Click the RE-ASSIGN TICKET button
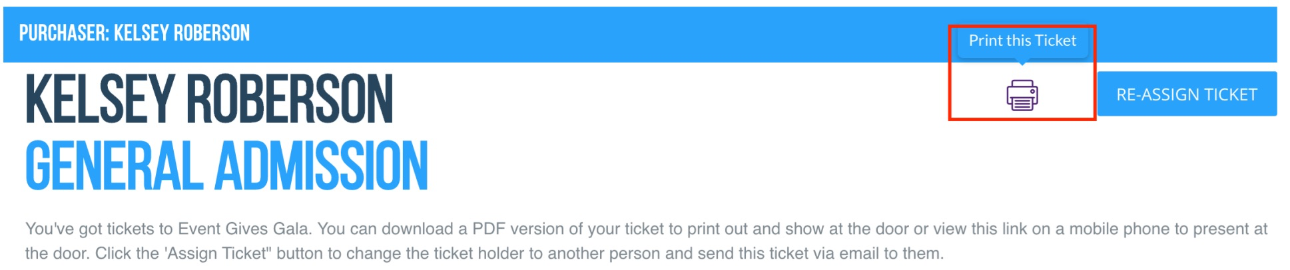Screen dimensions: 1290x270 tap(1187, 94)
